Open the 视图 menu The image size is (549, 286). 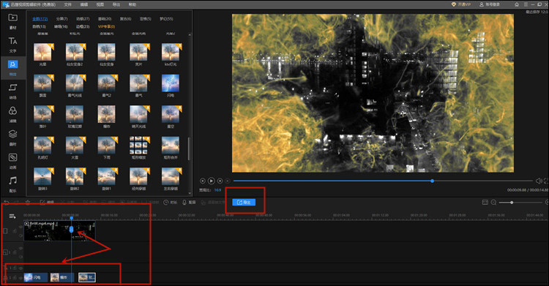click(x=100, y=4)
